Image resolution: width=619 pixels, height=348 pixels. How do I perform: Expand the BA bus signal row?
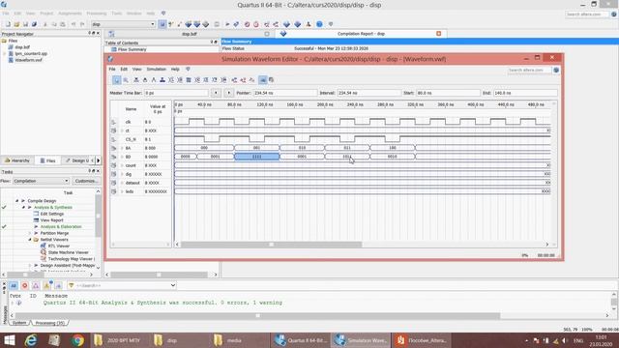point(122,148)
